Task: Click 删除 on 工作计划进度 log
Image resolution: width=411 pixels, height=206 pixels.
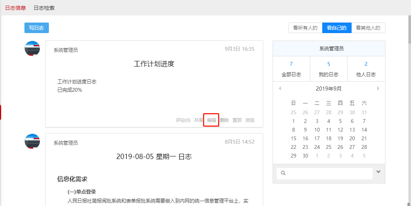Action: [224, 120]
